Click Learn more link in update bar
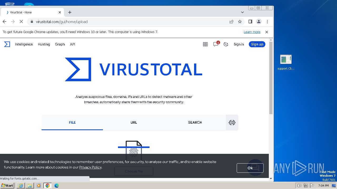 (252, 32)
